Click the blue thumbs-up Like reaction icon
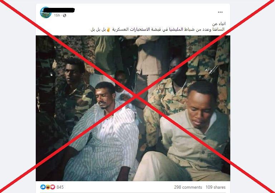The image size is (275, 193). [43, 187]
